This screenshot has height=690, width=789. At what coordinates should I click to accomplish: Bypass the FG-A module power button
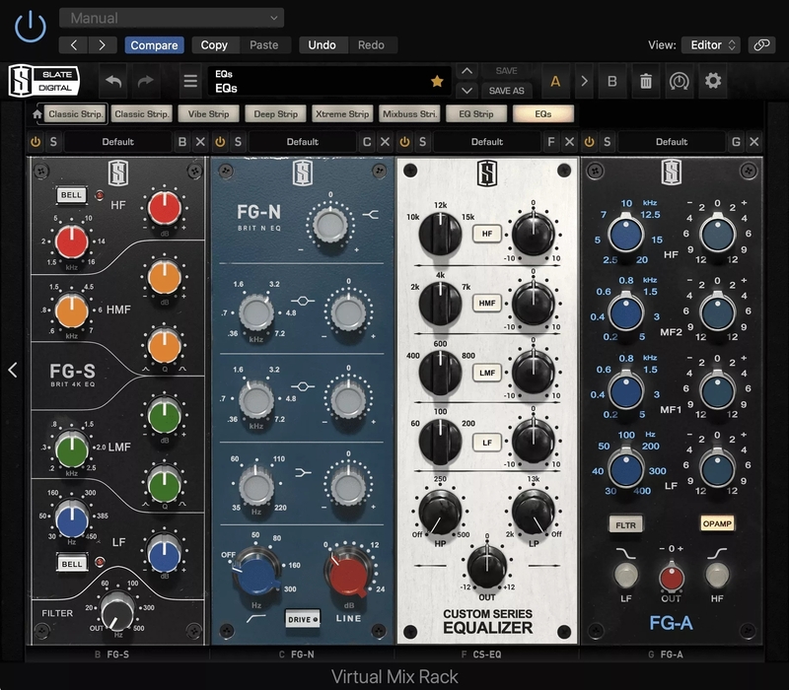(x=589, y=142)
